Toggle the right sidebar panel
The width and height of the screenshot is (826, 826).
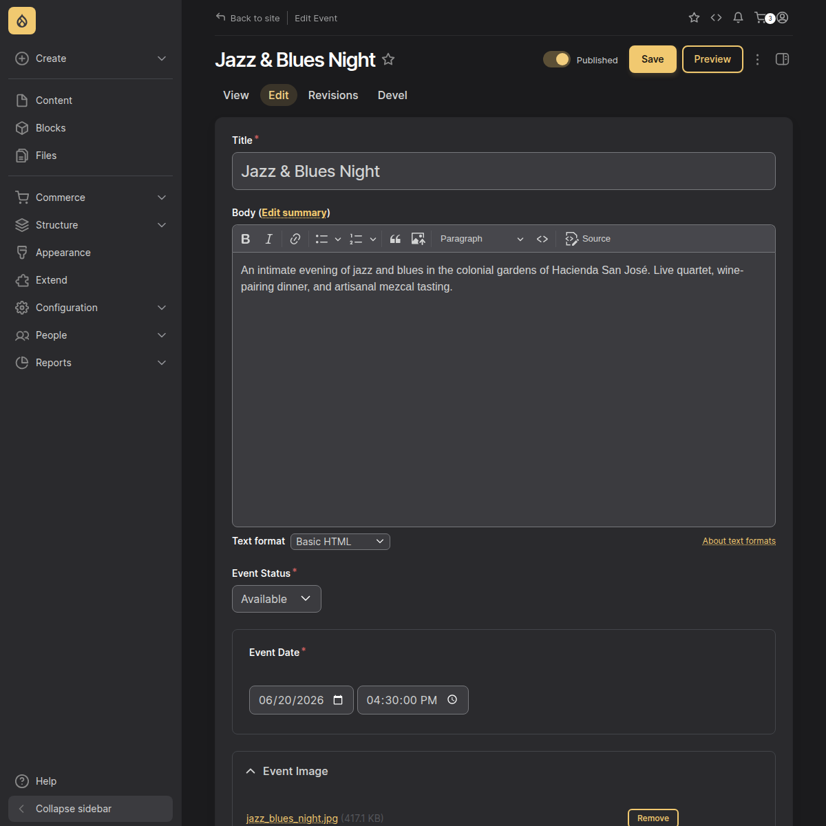tap(782, 59)
